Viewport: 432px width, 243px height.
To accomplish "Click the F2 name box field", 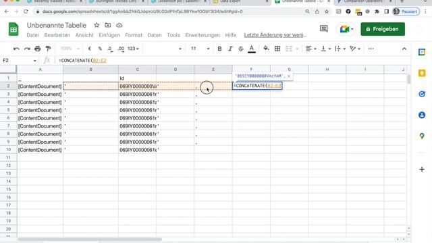I will (x=17, y=60).
